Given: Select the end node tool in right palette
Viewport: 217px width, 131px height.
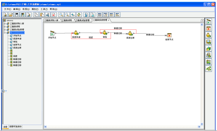Looking at the screenshot, I should [208, 28].
